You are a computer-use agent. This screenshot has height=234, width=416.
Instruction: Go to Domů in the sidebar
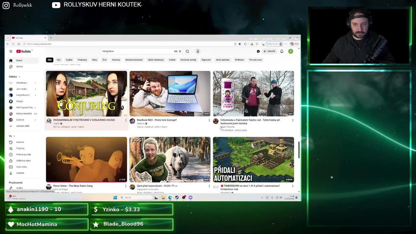[x=23, y=60]
